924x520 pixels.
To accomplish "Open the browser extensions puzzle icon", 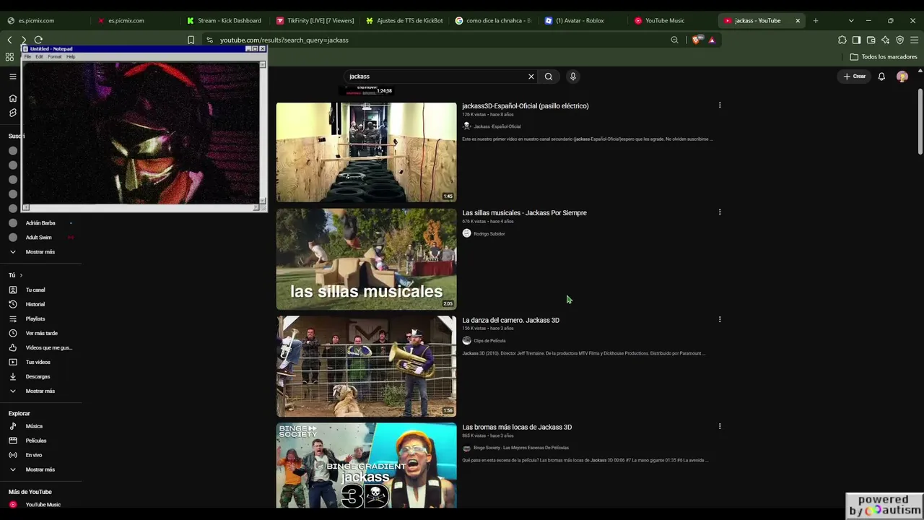I will coord(842,40).
